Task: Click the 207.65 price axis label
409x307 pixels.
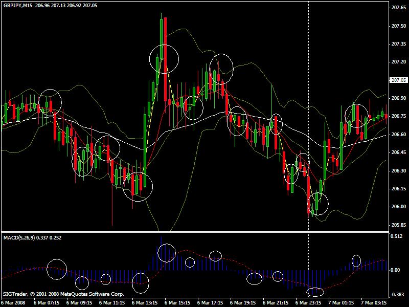Action: pos(399,8)
